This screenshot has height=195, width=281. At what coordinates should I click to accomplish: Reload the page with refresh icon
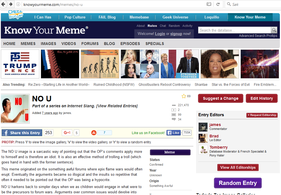coord(218,4)
